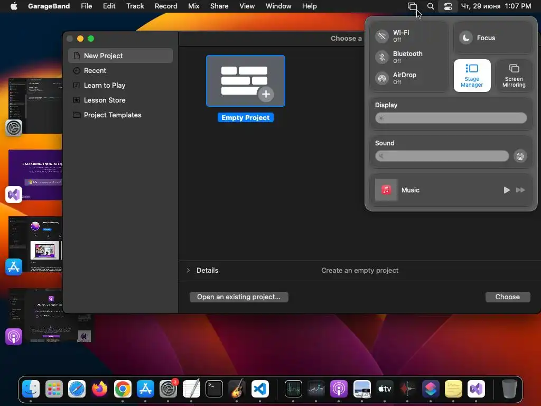
Task: Click the Project Templates folder icon
Action: pyautogui.click(x=77, y=115)
